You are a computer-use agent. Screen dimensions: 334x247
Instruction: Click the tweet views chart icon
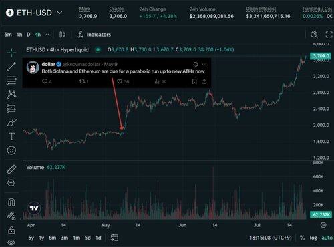pyautogui.click(x=157, y=81)
